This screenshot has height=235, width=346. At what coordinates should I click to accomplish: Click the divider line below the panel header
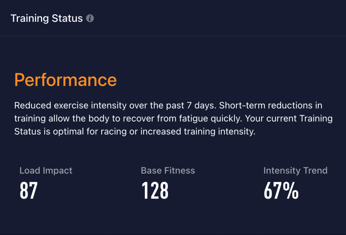tap(173, 36)
